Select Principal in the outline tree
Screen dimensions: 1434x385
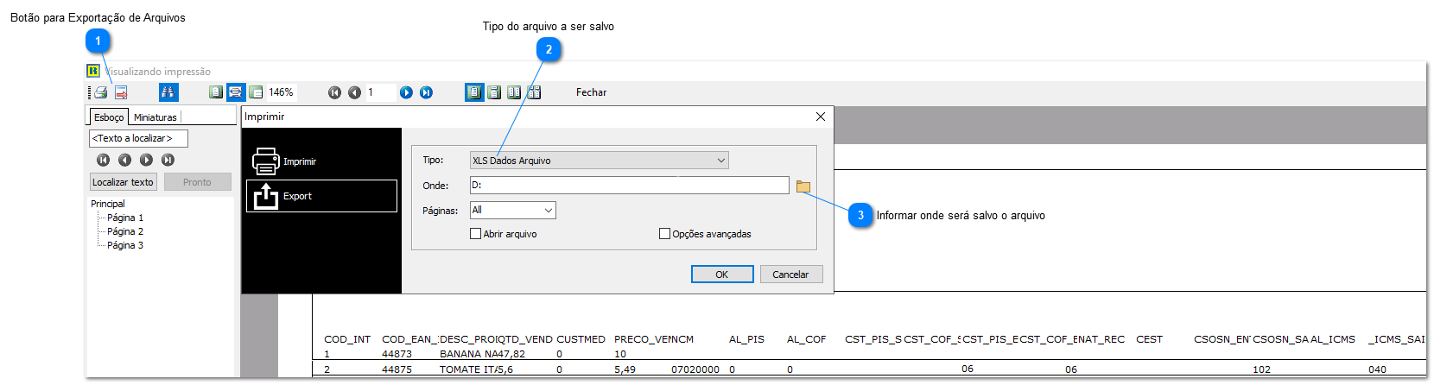coord(108,204)
